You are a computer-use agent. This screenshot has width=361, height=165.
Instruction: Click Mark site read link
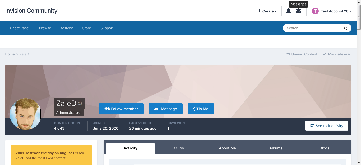337,54
